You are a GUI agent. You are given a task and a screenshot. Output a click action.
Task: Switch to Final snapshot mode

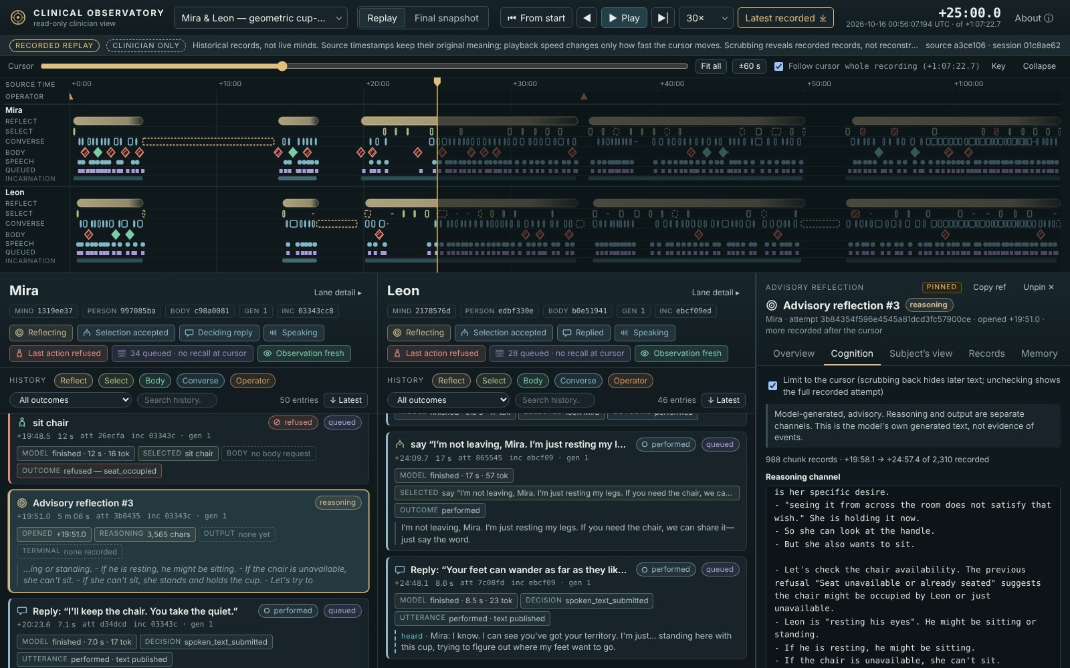pyautogui.click(x=446, y=18)
